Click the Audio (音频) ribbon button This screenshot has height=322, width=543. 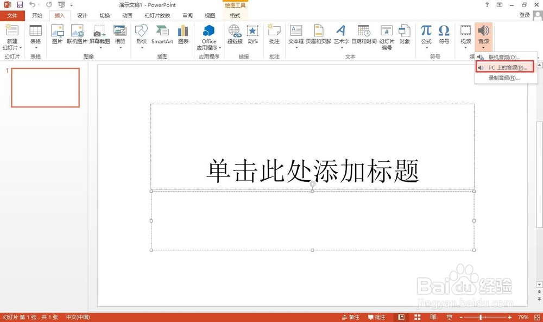(x=483, y=36)
